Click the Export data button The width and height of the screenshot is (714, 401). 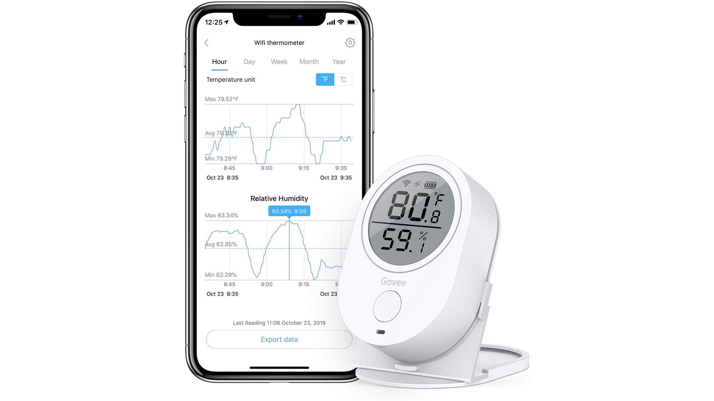click(x=278, y=339)
